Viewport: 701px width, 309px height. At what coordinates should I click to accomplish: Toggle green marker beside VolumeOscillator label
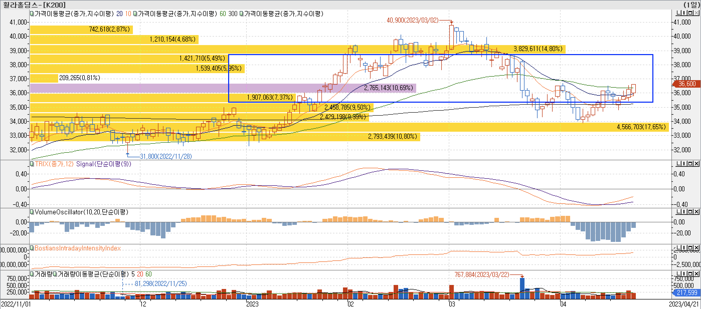point(32,212)
